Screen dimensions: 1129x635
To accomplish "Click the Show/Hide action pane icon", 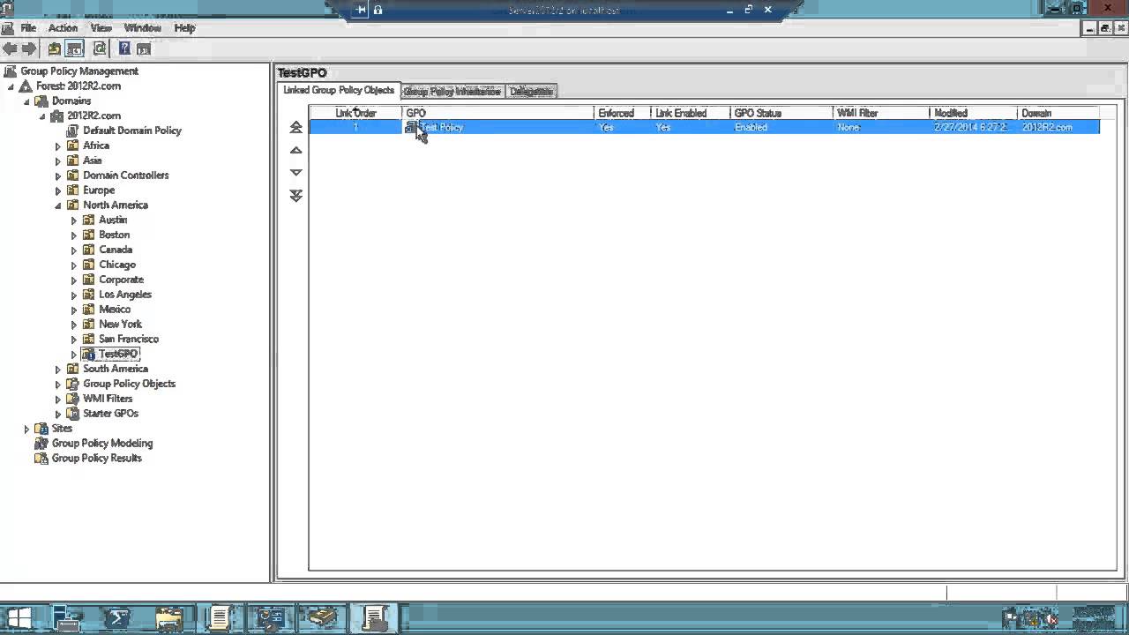I will click(143, 49).
